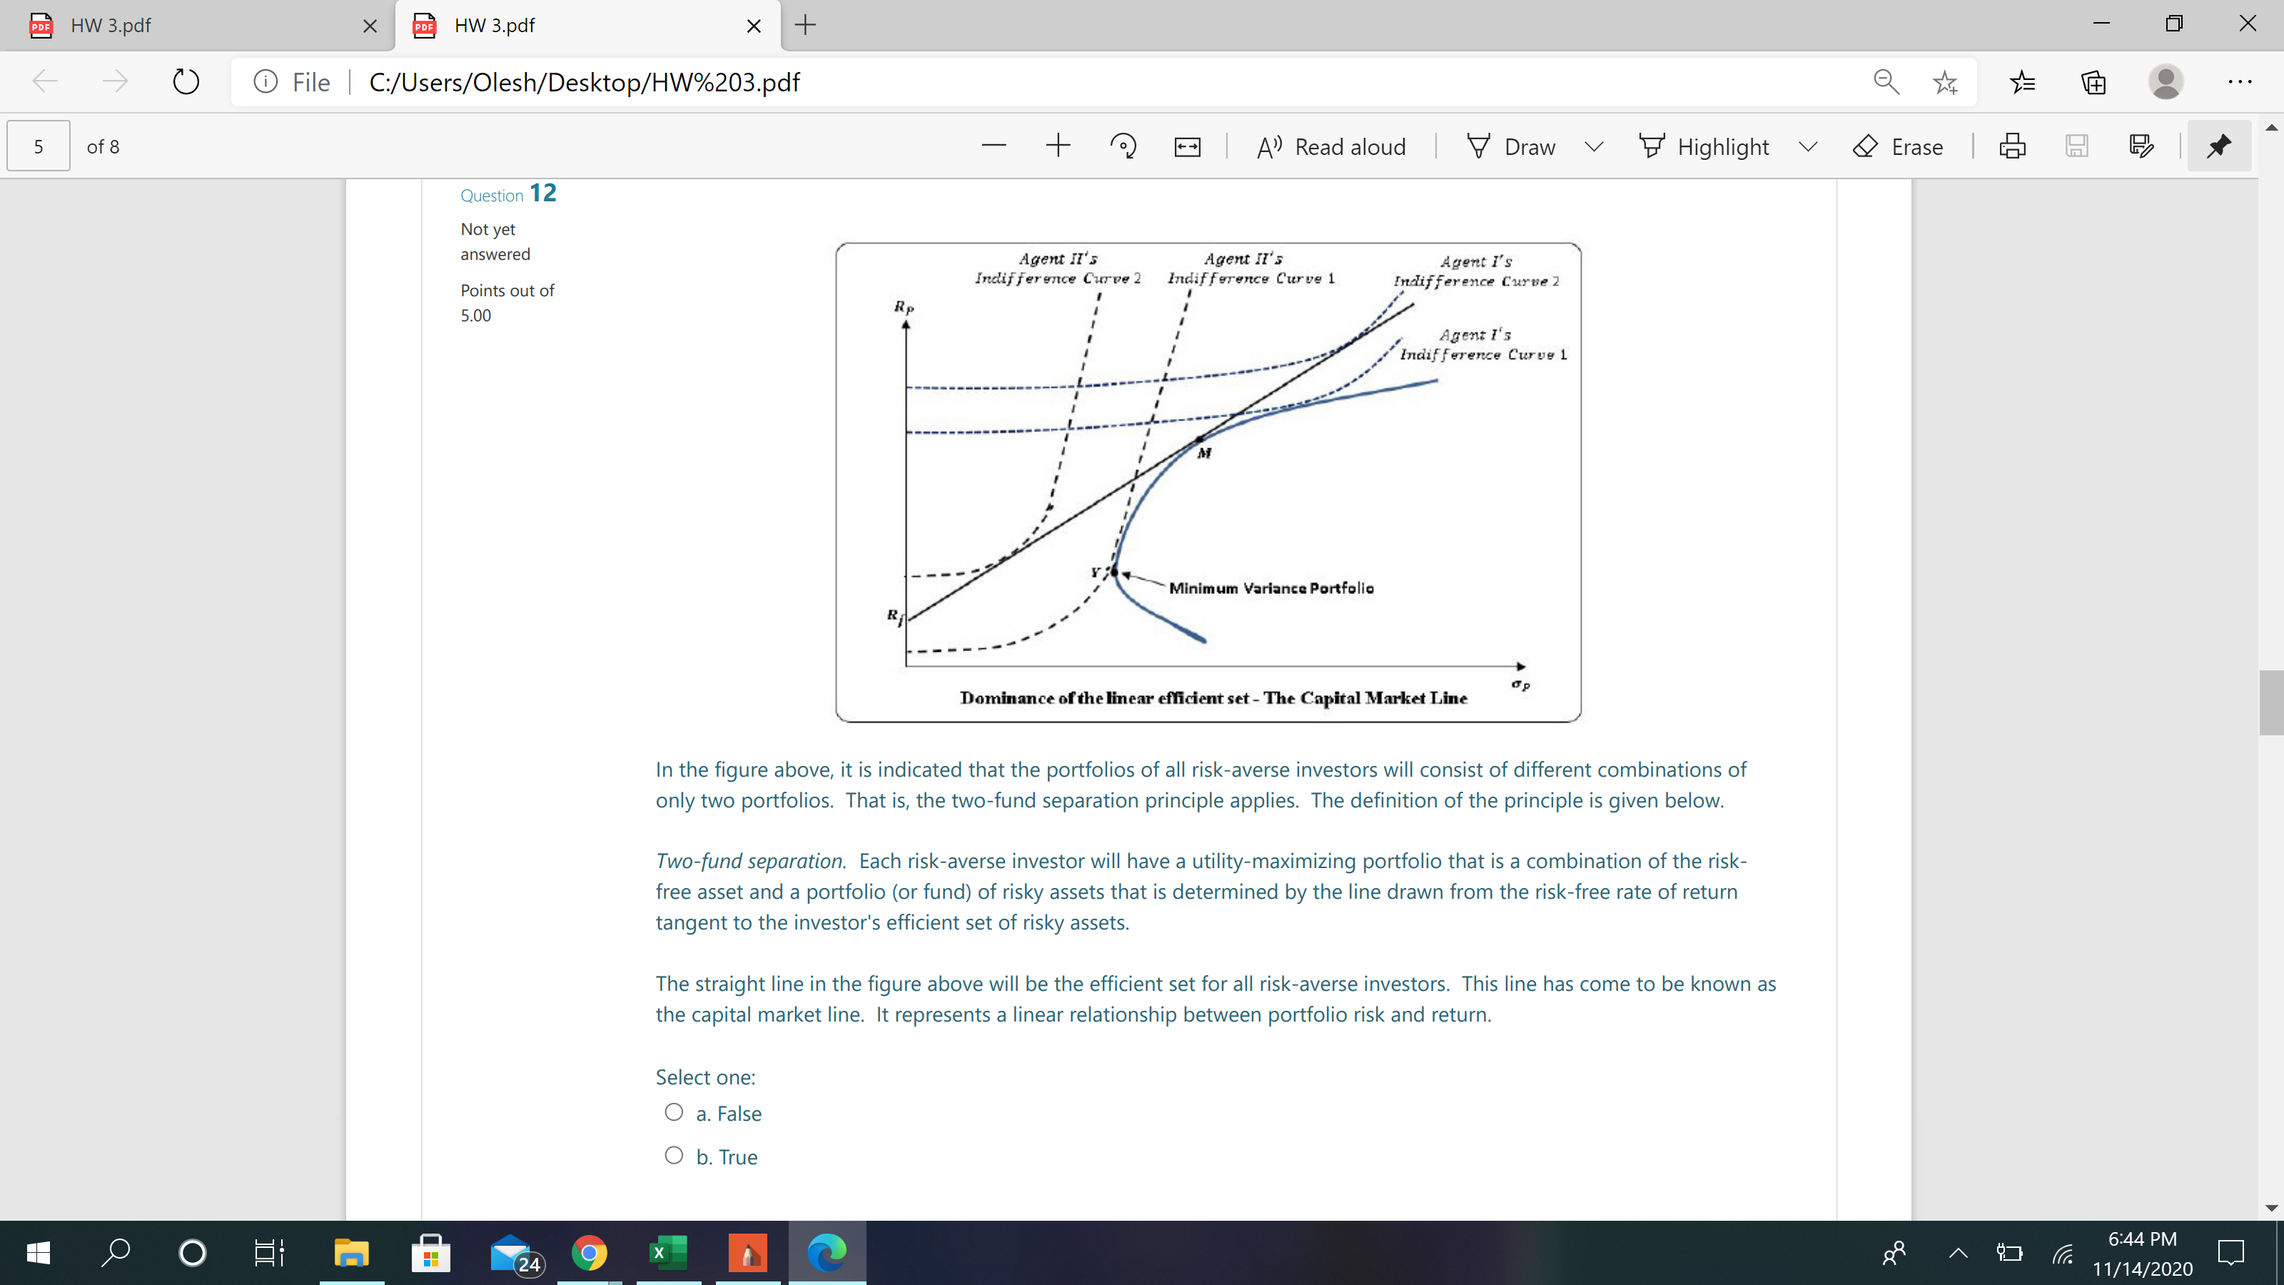Screen dimensions: 2284x1285
Task: Open the Settings and more menu
Action: pos(2240,81)
